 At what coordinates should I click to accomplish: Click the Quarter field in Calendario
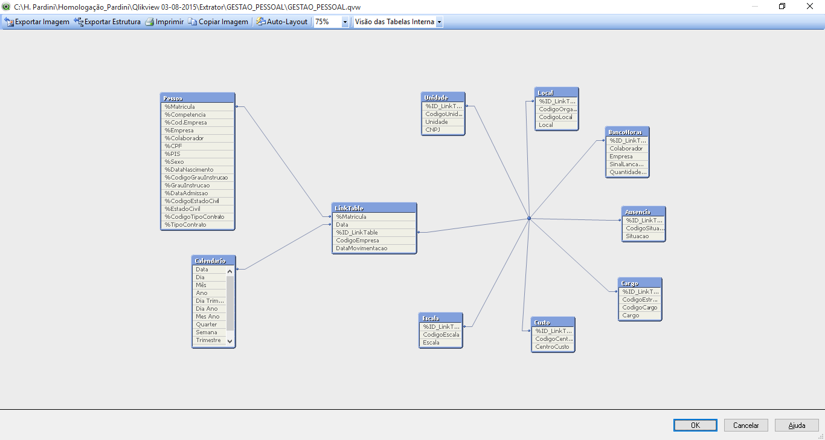click(210, 324)
